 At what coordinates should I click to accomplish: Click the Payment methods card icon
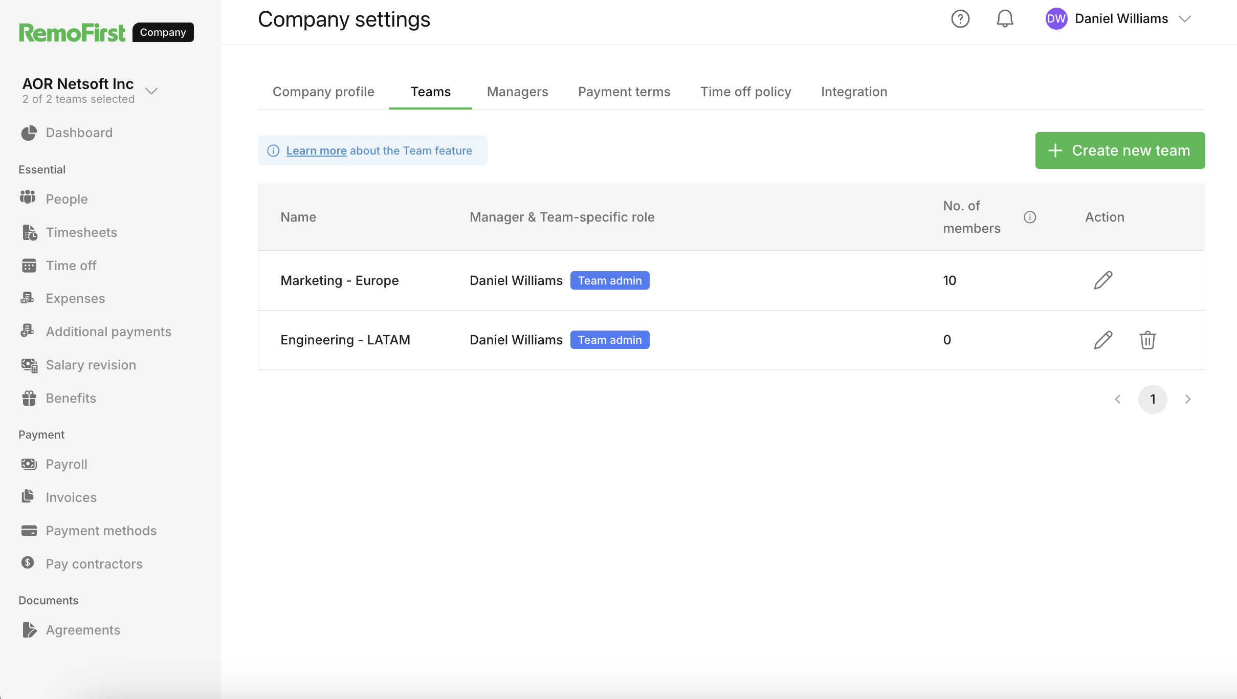click(x=29, y=531)
